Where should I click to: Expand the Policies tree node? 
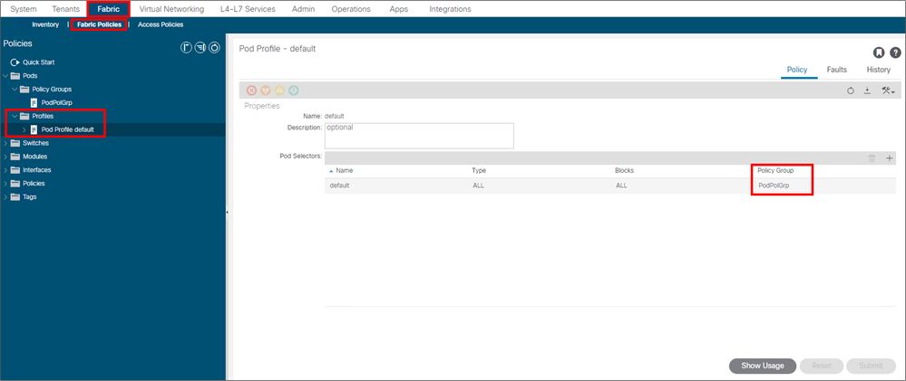pyautogui.click(x=5, y=184)
